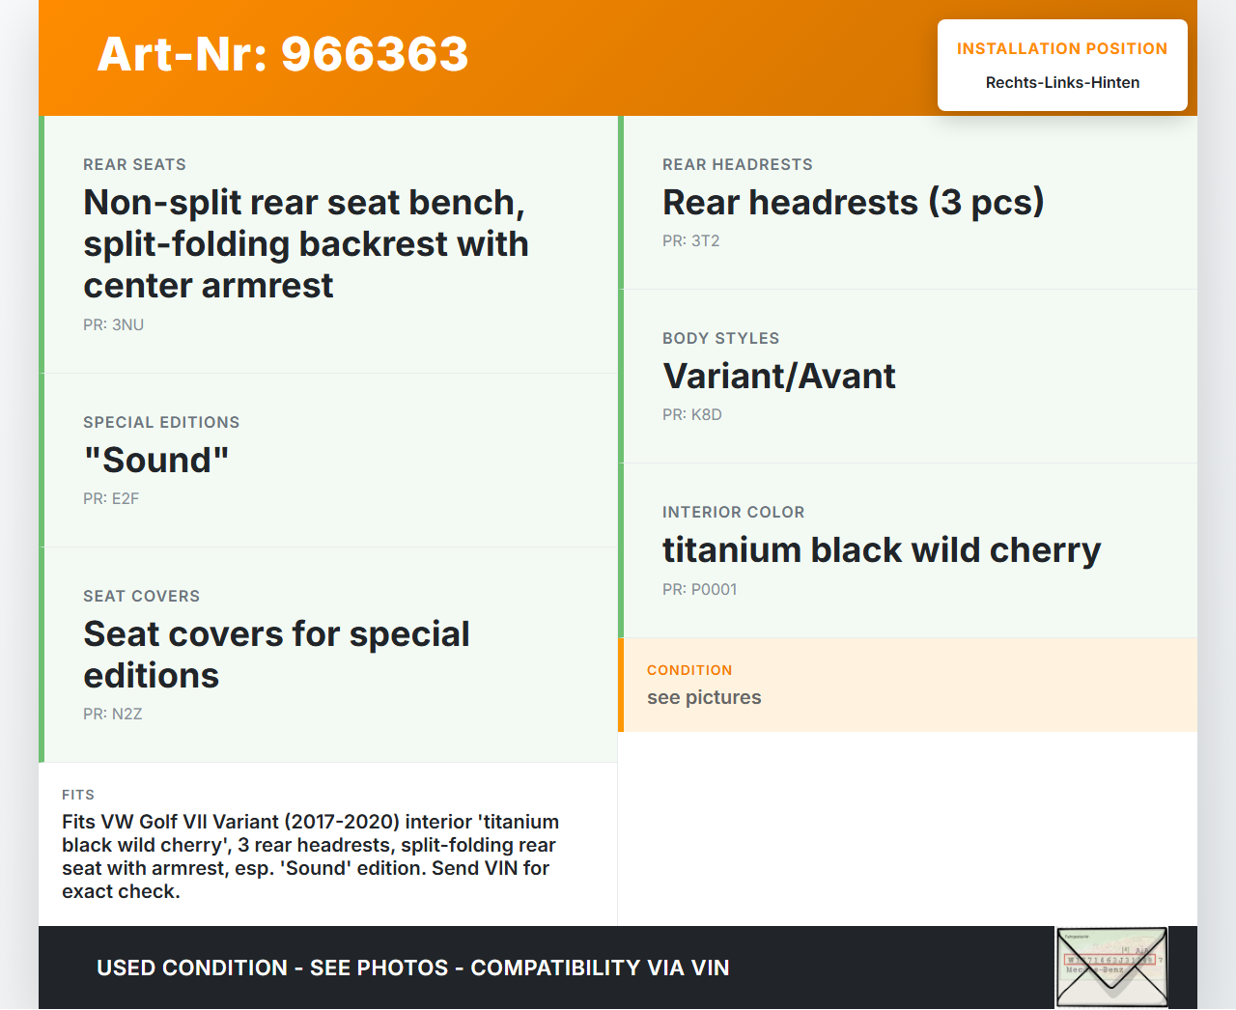Viewport: 1236px width, 1010px height.
Task: Select the PR: 3T2 code
Action: (x=691, y=241)
